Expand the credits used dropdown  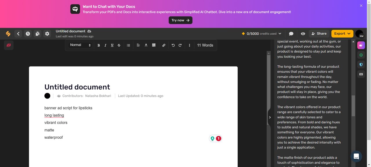(x=261, y=34)
